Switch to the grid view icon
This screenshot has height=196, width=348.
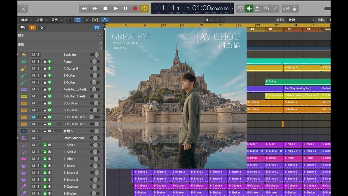tap(70, 20)
